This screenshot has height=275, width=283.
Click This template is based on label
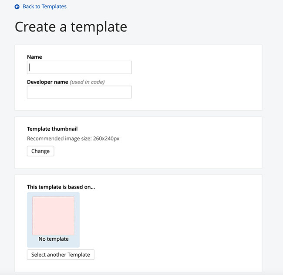coord(61,187)
